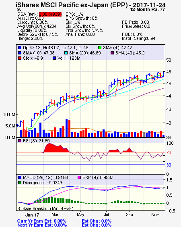Click the Price/Sales: 0.0 text
The height and width of the screenshot is (227, 181).
pyautogui.click(x=136, y=26)
